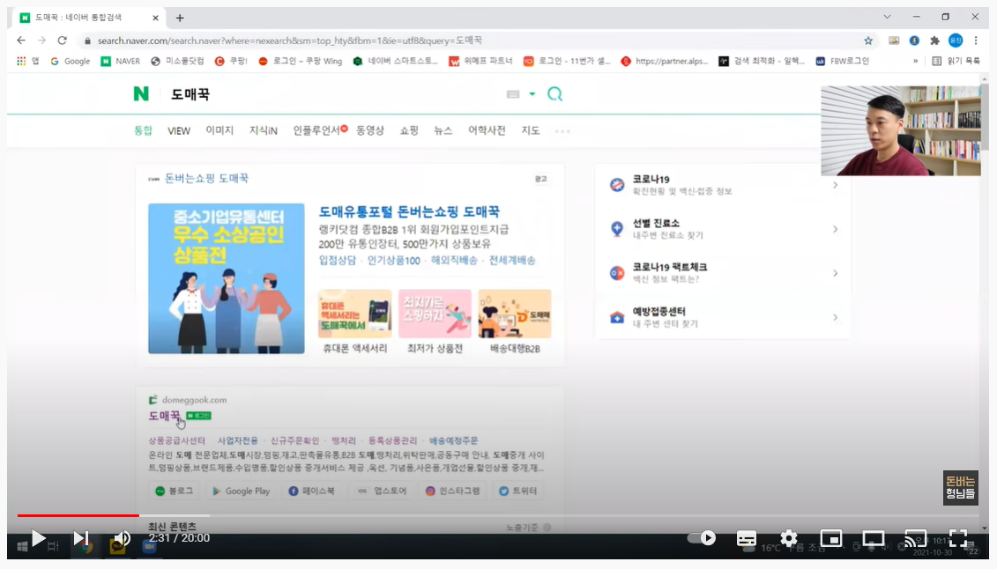Expand 코로나19 팩트체크 row chevron
997x569 pixels.
[835, 273]
